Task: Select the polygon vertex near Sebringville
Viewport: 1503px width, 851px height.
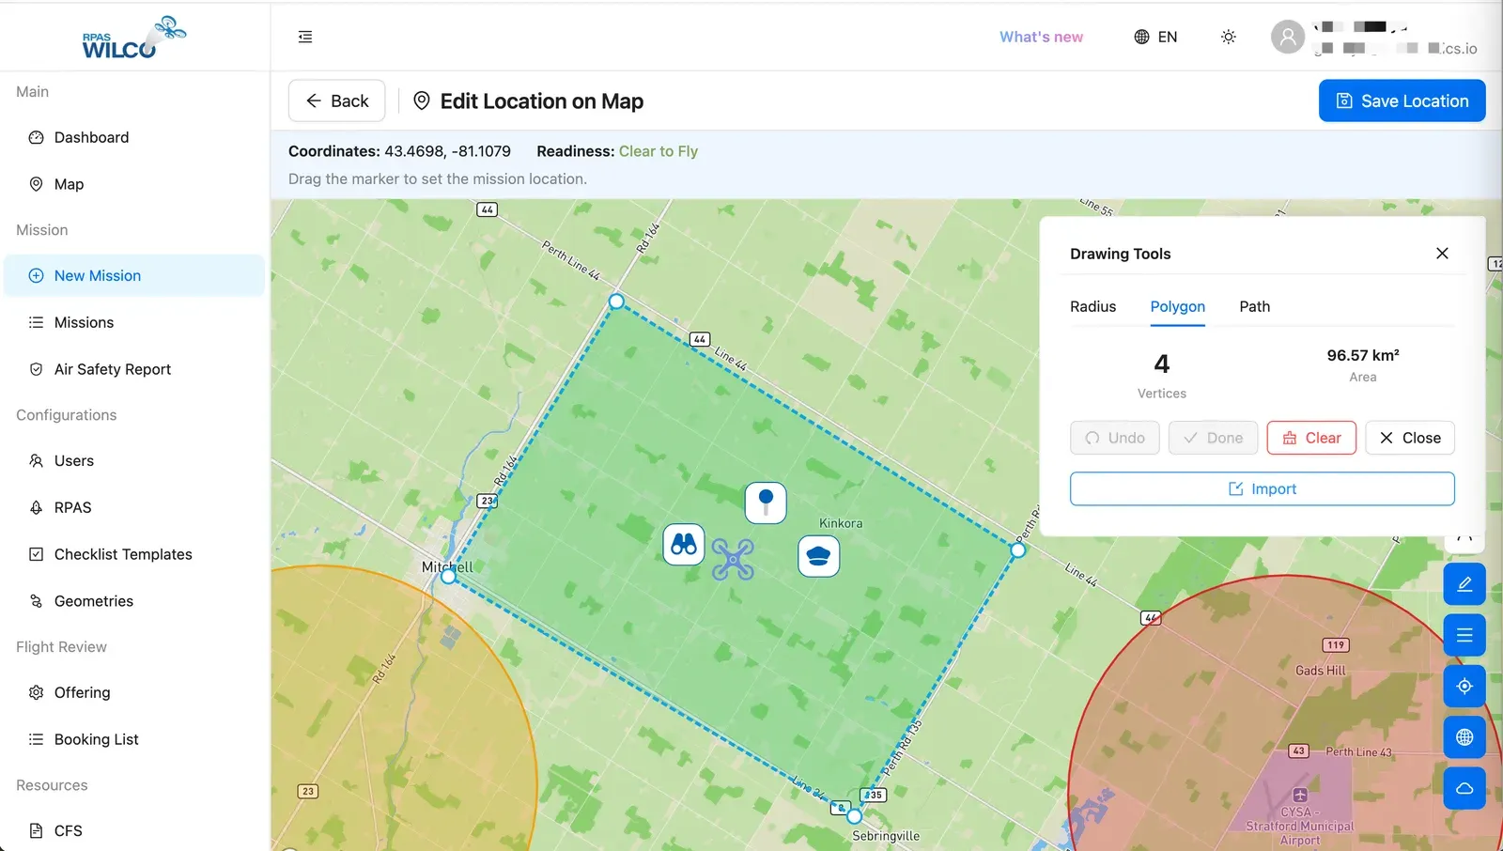Action: [855, 816]
